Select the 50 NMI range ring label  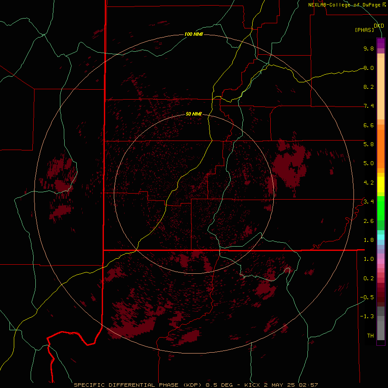coord(194,114)
